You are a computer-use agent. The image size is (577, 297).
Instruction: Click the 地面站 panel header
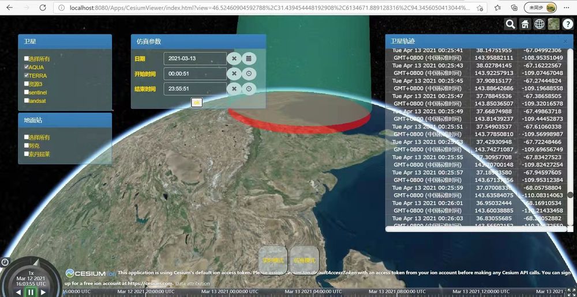coord(65,120)
